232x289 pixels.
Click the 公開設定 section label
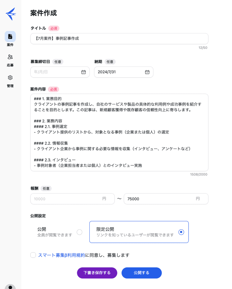pos(38,216)
